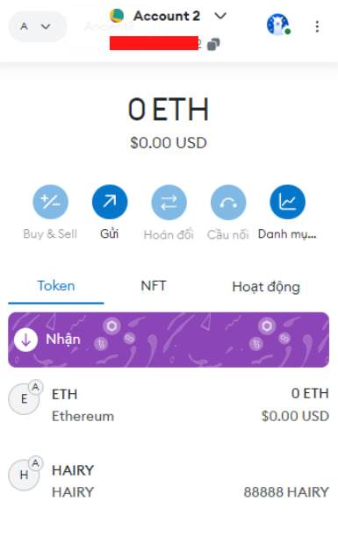
Task: Expand the network selector dropdown labeled A
Action: pos(37,26)
